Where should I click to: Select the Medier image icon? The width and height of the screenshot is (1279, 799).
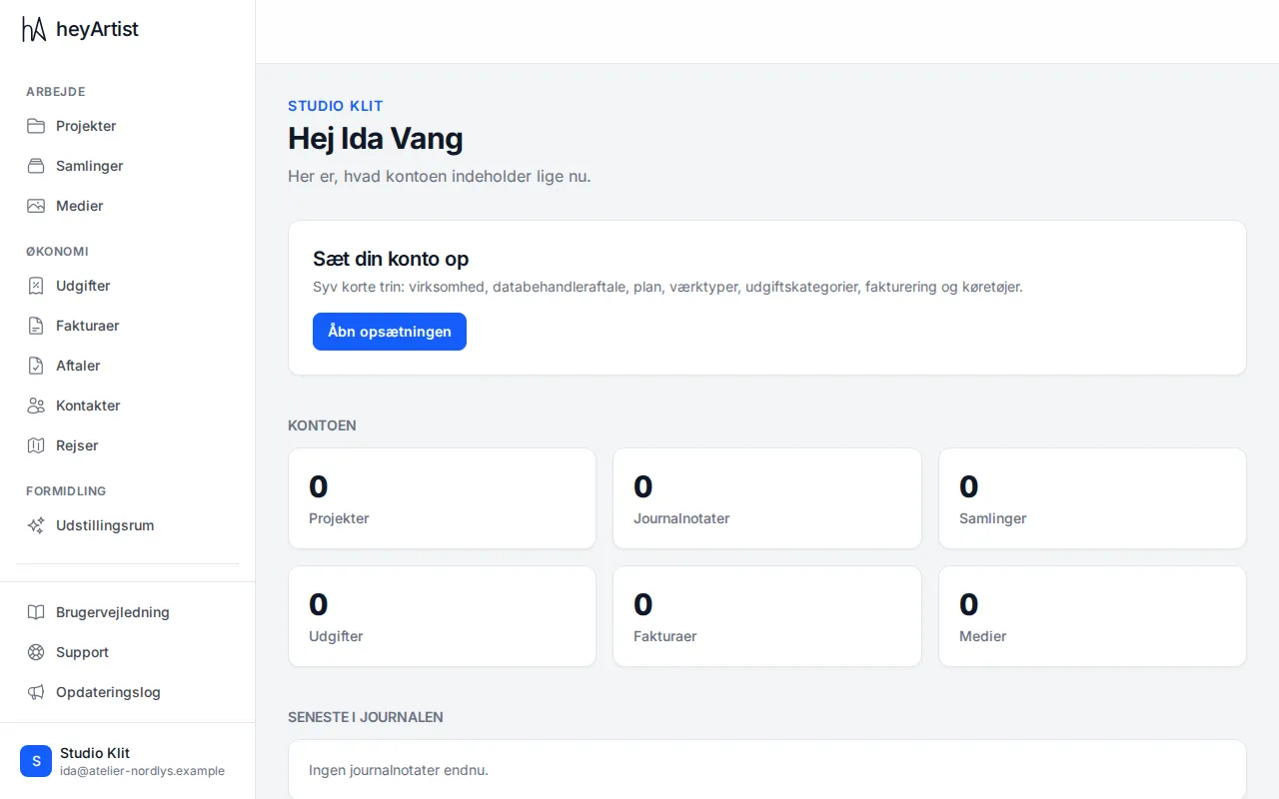pos(36,206)
